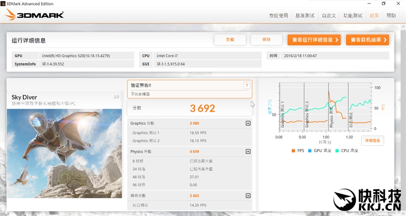Click the combined score value 3 463
The image size is (406, 216).
[194, 196]
